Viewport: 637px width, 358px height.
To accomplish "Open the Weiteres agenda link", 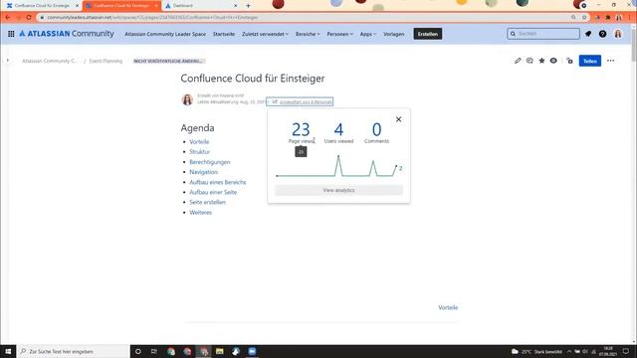I will 200,212.
